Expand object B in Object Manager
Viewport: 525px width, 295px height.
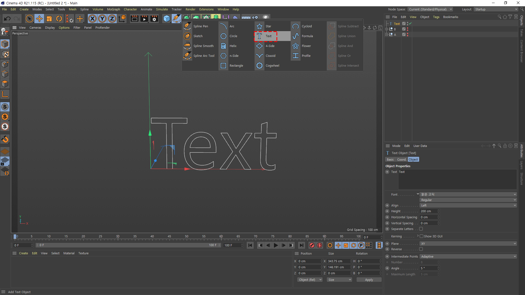pyautogui.click(x=387, y=29)
